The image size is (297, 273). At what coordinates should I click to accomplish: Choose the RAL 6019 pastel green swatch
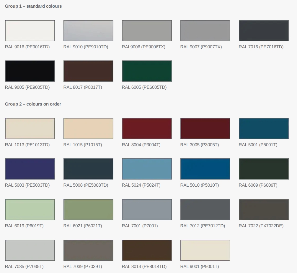[x=30, y=210]
